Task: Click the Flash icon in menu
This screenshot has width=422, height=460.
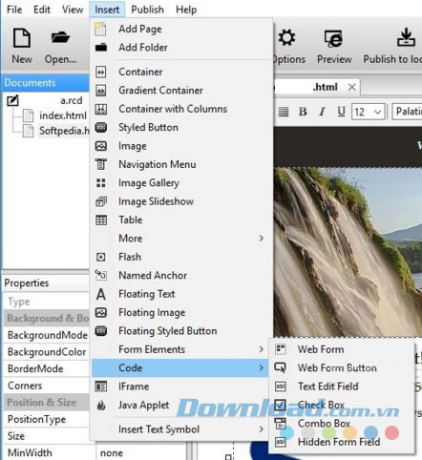Action: [x=101, y=257]
